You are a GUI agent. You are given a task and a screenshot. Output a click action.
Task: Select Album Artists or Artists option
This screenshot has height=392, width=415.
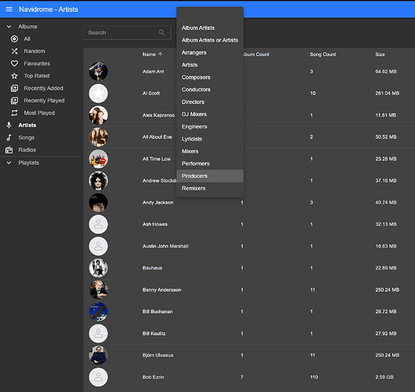click(210, 40)
